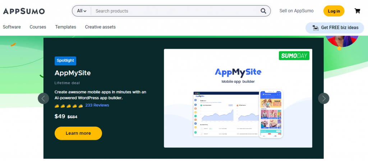Open the Courses menu
This screenshot has height=161, width=368.
(38, 27)
